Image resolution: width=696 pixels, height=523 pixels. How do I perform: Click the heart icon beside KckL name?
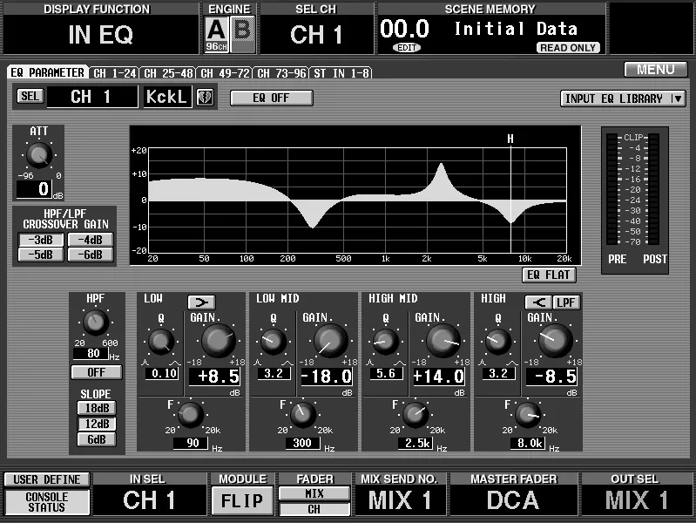pyautogui.click(x=205, y=97)
